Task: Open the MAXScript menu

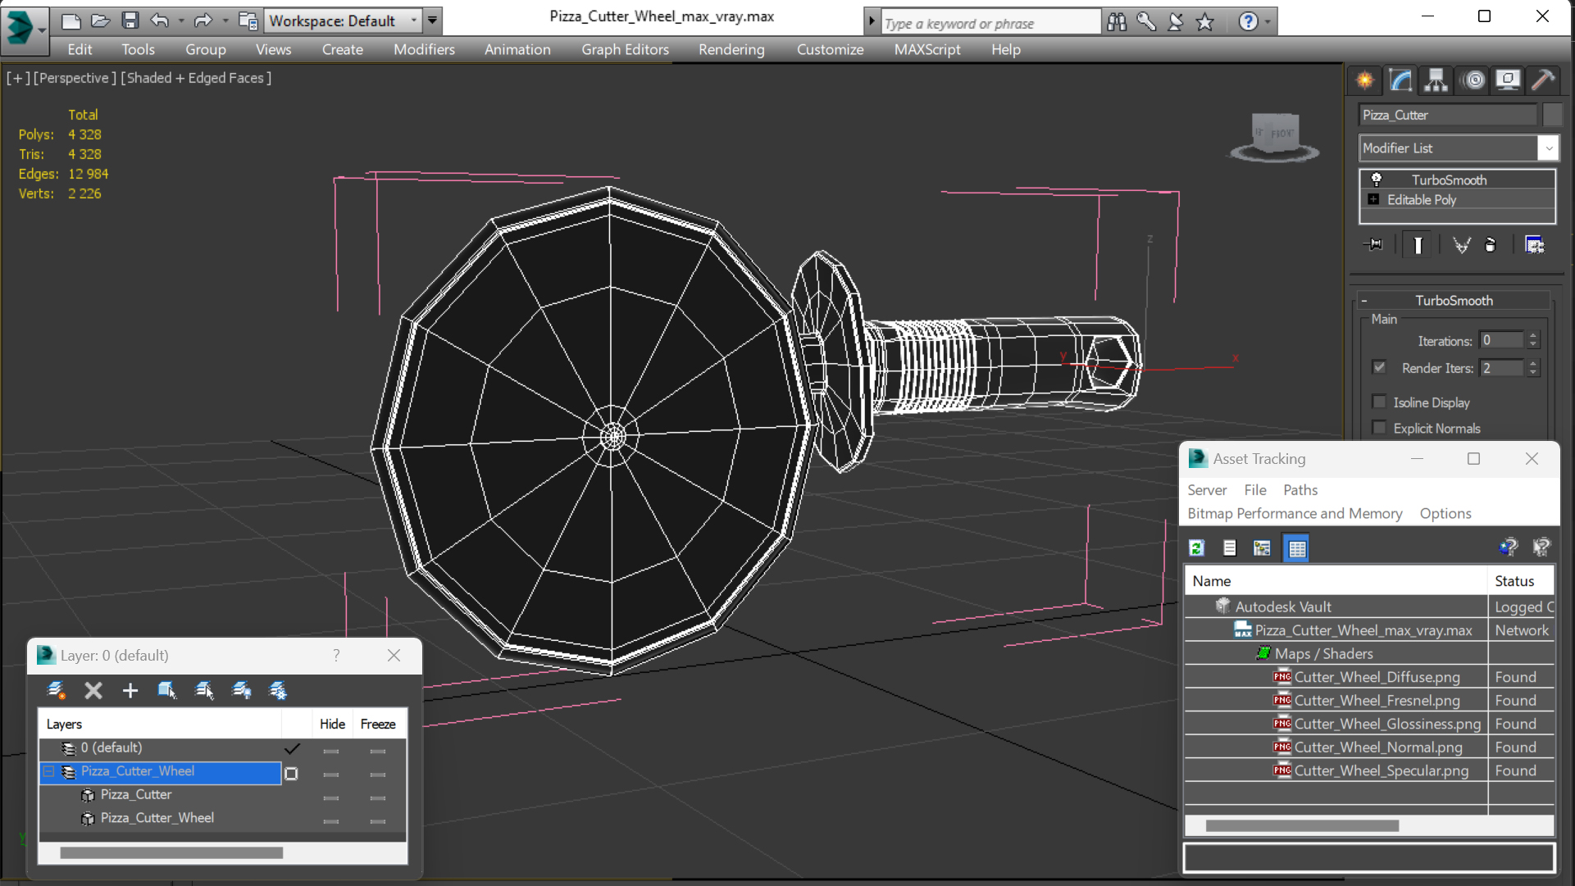Action: point(926,49)
